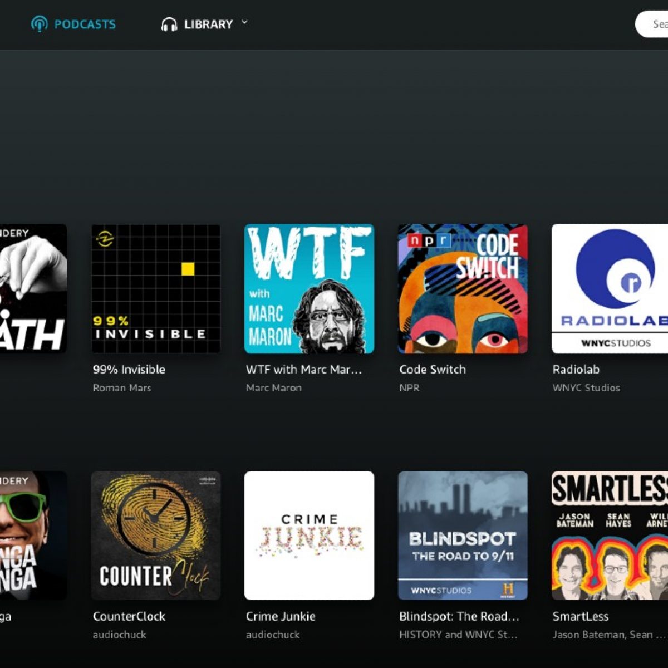Click the WNYC Studios publisher under Radiolab
668x668 pixels.
point(586,388)
